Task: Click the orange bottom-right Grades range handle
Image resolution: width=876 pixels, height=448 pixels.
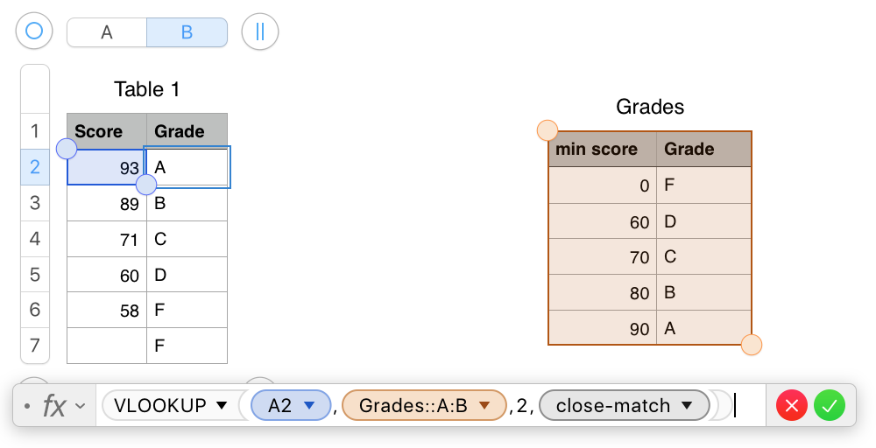Action: [752, 344]
